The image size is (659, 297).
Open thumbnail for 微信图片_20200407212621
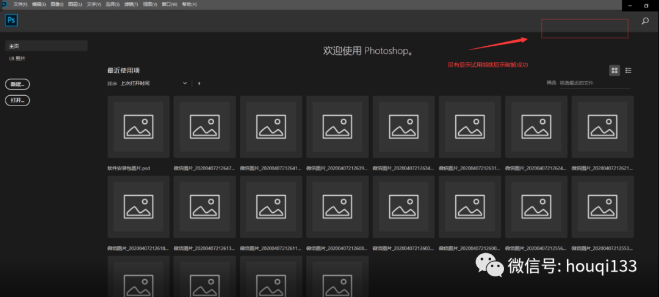coord(603,126)
